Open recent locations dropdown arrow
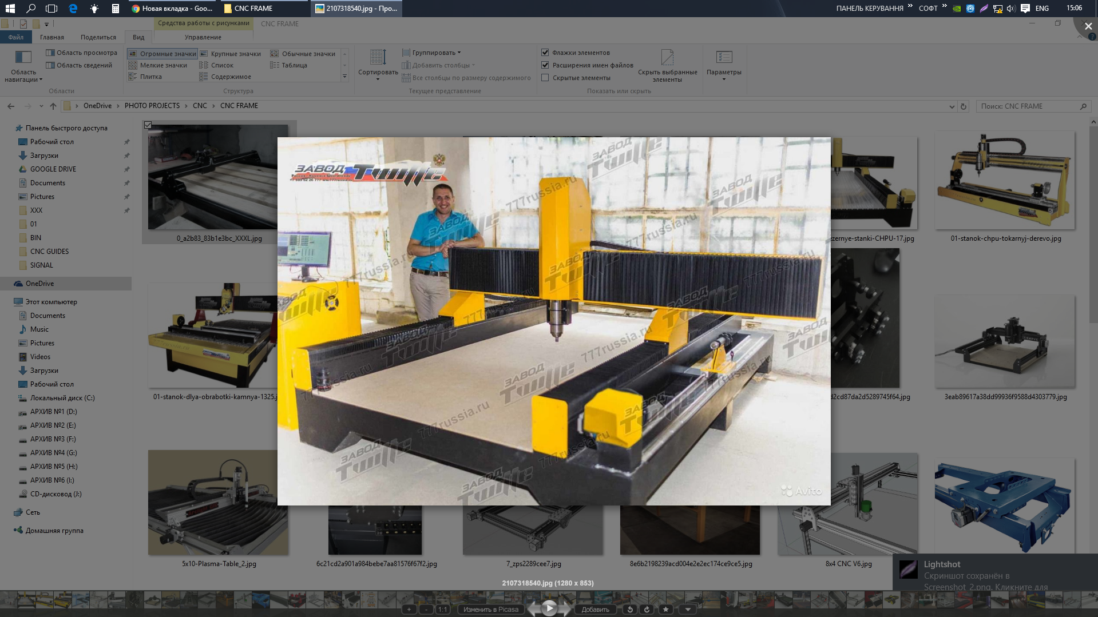1098x617 pixels. pos(41,106)
